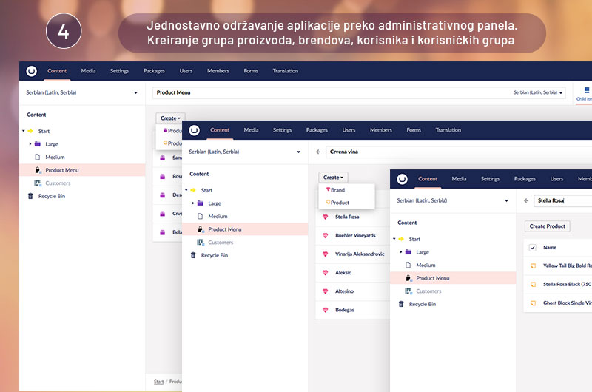Screen dimensions: 592x392
Task: Open the Recycle Bin in the leftmost tree
Action: point(51,196)
